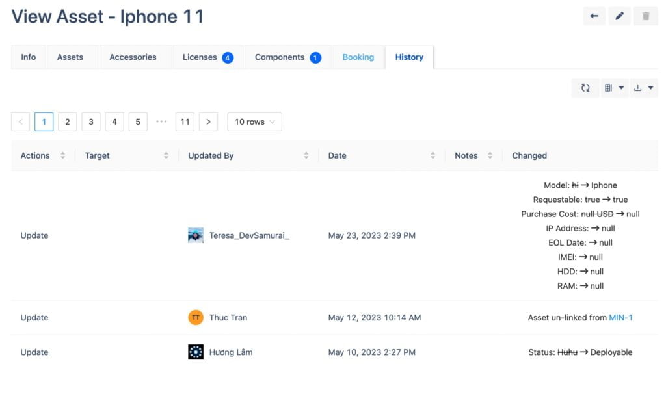Click the pencil edit asset icon
The image size is (666, 416).
(619, 16)
